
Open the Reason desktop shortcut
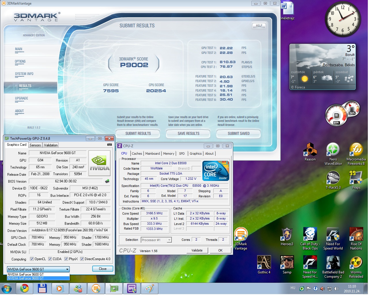pos(310,152)
